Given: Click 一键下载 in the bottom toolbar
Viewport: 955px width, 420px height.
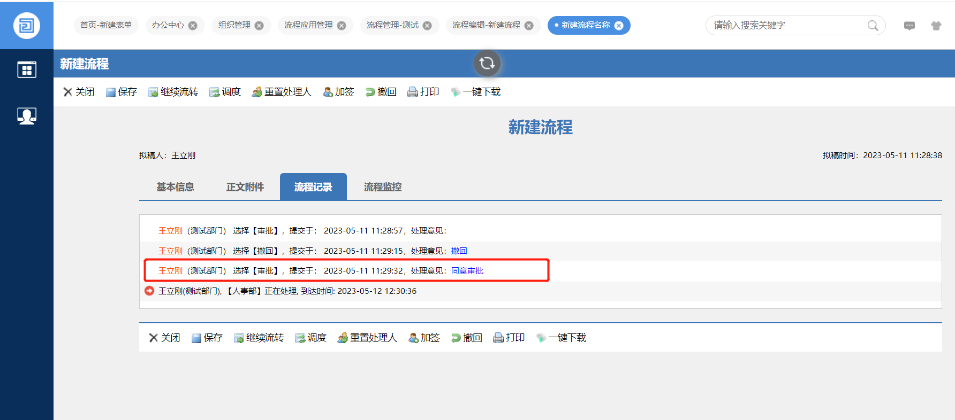Looking at the screenshot, I should [x=561, y=338].
